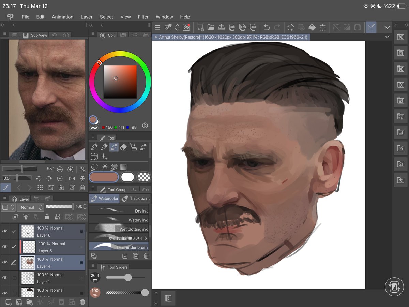Select the Pen tool
Image resolution: width=409 pixels, height=307 pixels.
coord(94,147)
